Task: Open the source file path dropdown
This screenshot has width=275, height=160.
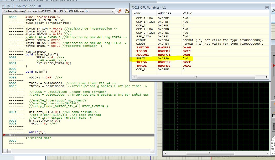Action: pos(113,11)
